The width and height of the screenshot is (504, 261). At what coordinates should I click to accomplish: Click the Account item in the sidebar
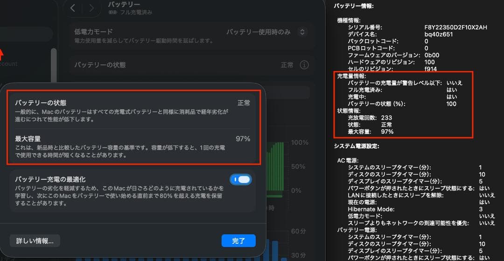coord(8,63)
